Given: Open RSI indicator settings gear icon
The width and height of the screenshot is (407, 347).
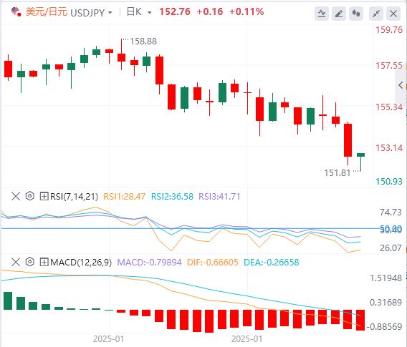Looking at the screenshot, I should pos(30,196).
